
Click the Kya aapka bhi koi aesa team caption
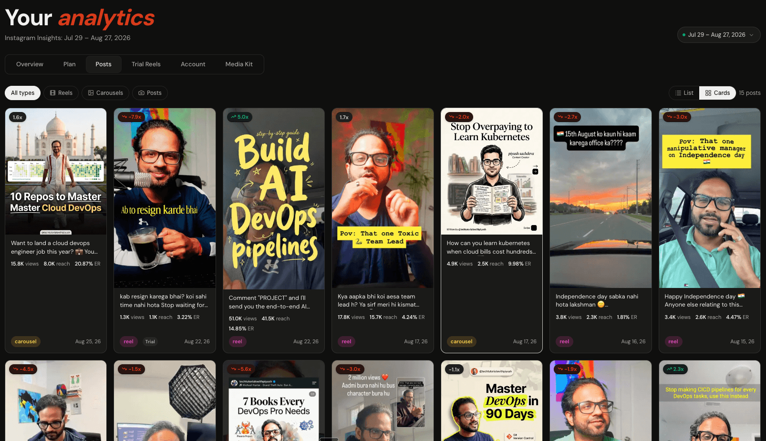pos(378,300)
